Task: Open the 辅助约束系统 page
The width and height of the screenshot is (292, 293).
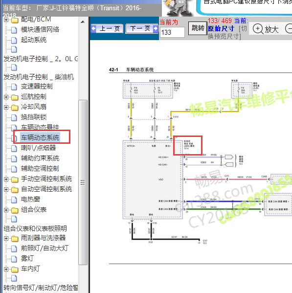Action: [x=40, y=158]
